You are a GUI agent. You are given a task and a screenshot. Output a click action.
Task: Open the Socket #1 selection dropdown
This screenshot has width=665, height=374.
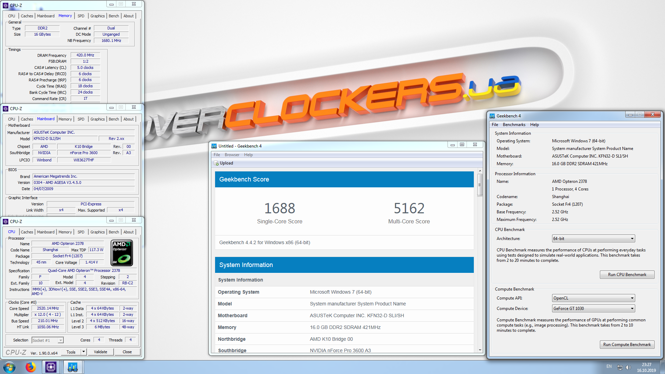[x=47, y=340]
